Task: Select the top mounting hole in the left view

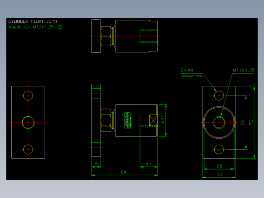Action: coord(28,95)
